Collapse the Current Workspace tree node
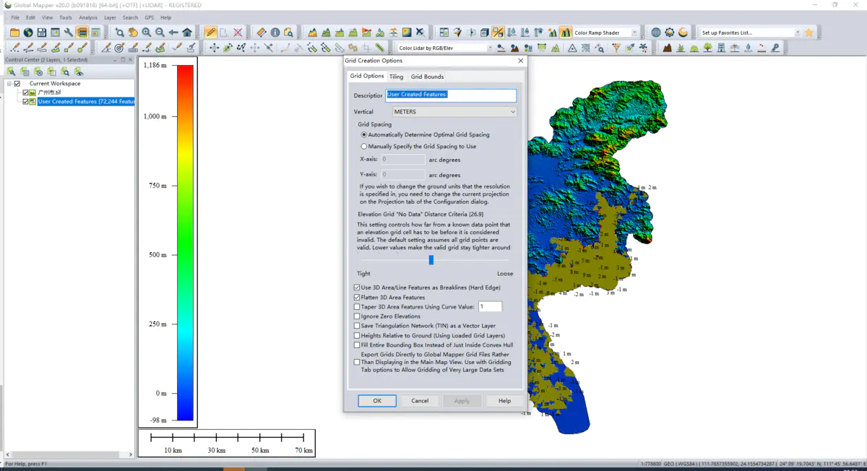 click(9, 84)
